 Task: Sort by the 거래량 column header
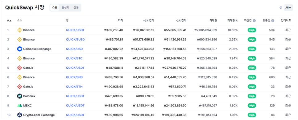pyautogui.click(x=213, y=21)
